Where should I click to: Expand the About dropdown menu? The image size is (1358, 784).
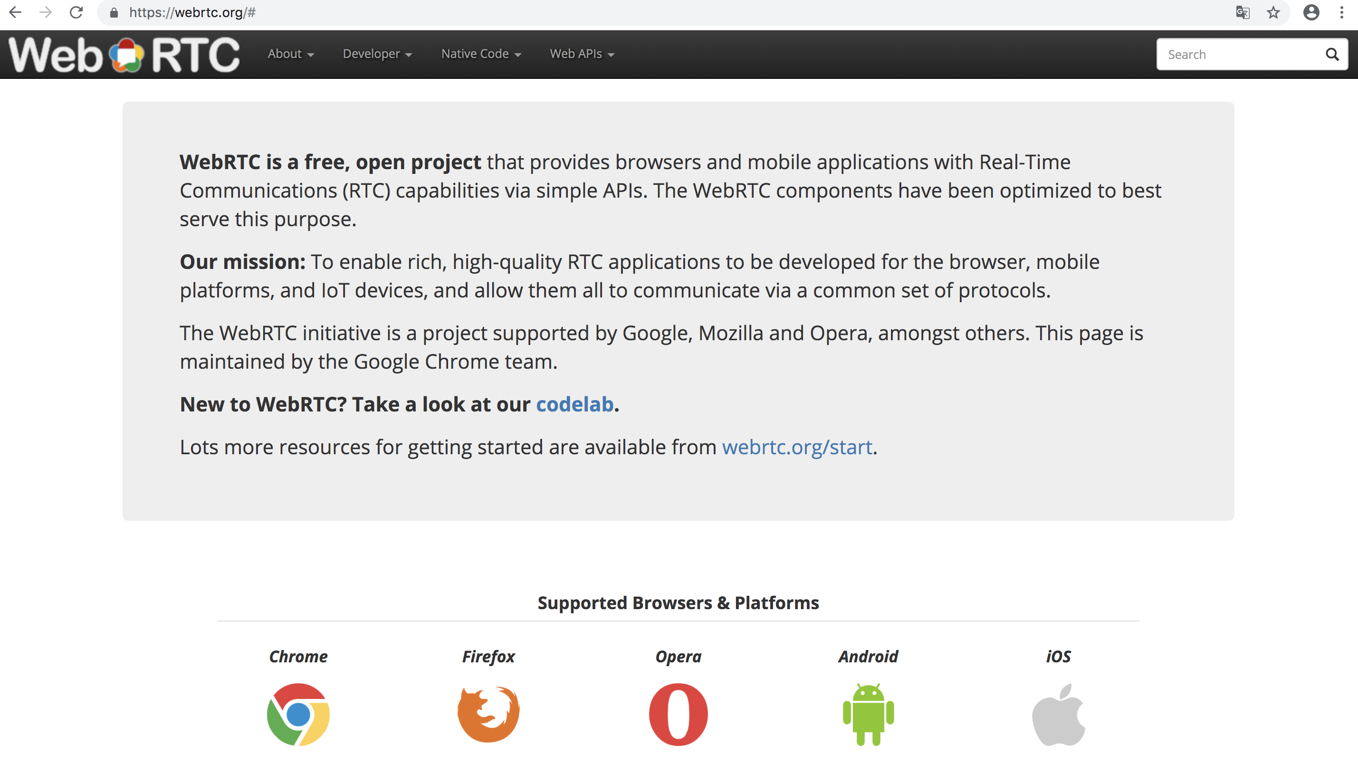pyautogui.click(x=291, y=54)
